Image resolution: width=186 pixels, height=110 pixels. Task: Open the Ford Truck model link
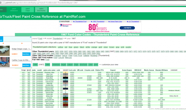click(78, 55)
